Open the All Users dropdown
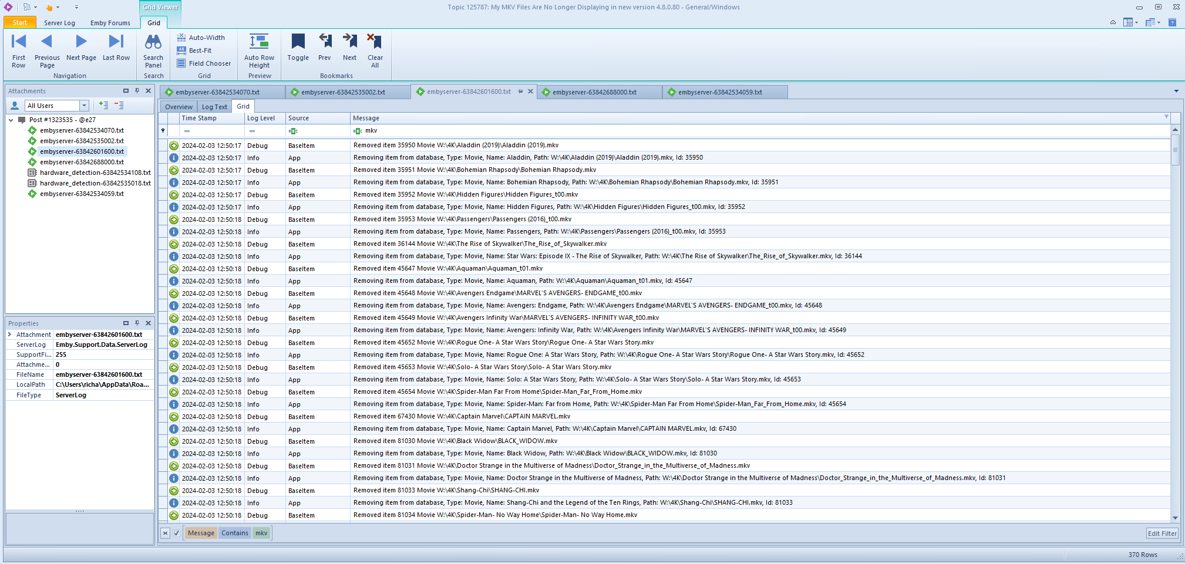Viewport: 1185px width, 564px height. pyautogui.click(x=84, y=106)
